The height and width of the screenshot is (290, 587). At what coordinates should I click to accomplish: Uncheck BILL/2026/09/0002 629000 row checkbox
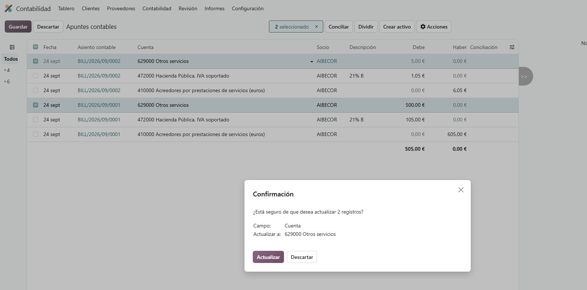(36, 61)
